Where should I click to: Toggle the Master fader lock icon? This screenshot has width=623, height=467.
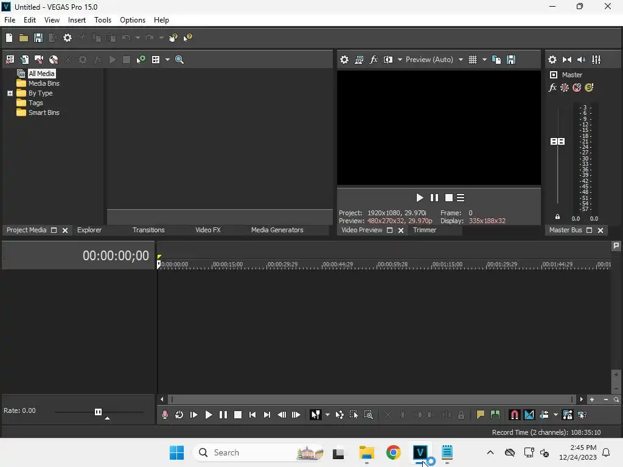point(557,217)
